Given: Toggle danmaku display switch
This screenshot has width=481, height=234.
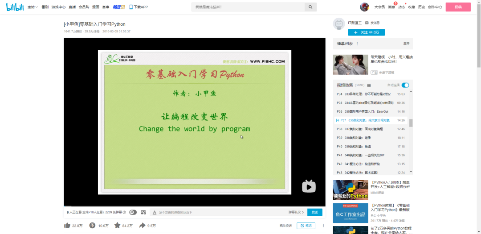Looking at the screenshot, I should click(x=133, y=212).
